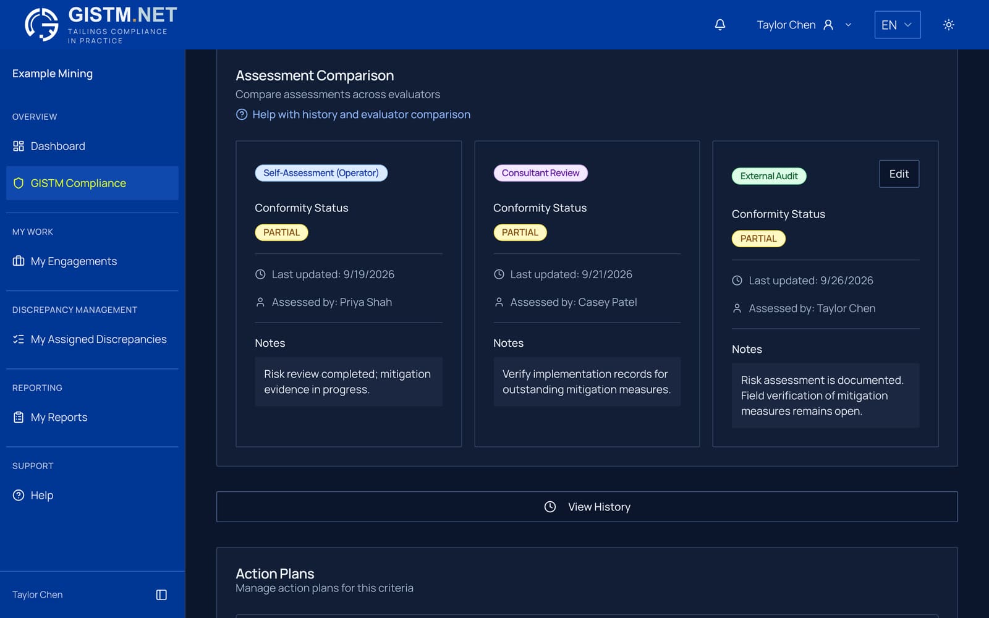Click the Example Mining organization name
The width and height of the screenshot is (989, 618).
(53, 74)
